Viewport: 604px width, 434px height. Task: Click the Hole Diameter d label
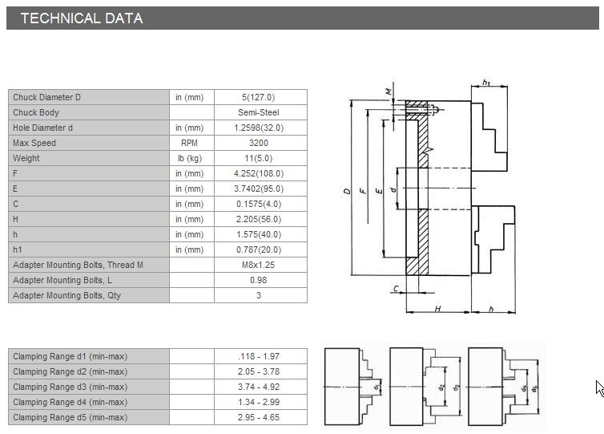tap(42, 128)
